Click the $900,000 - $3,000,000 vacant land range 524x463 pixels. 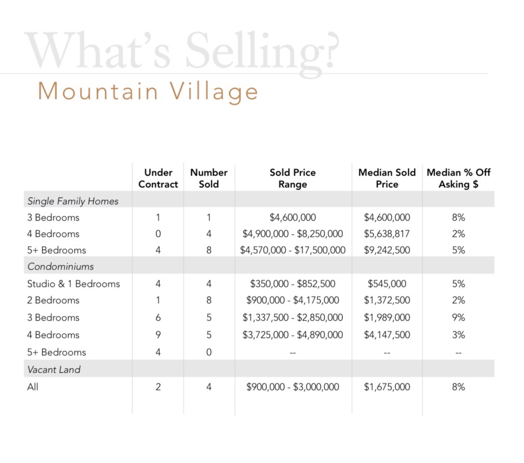293,387
